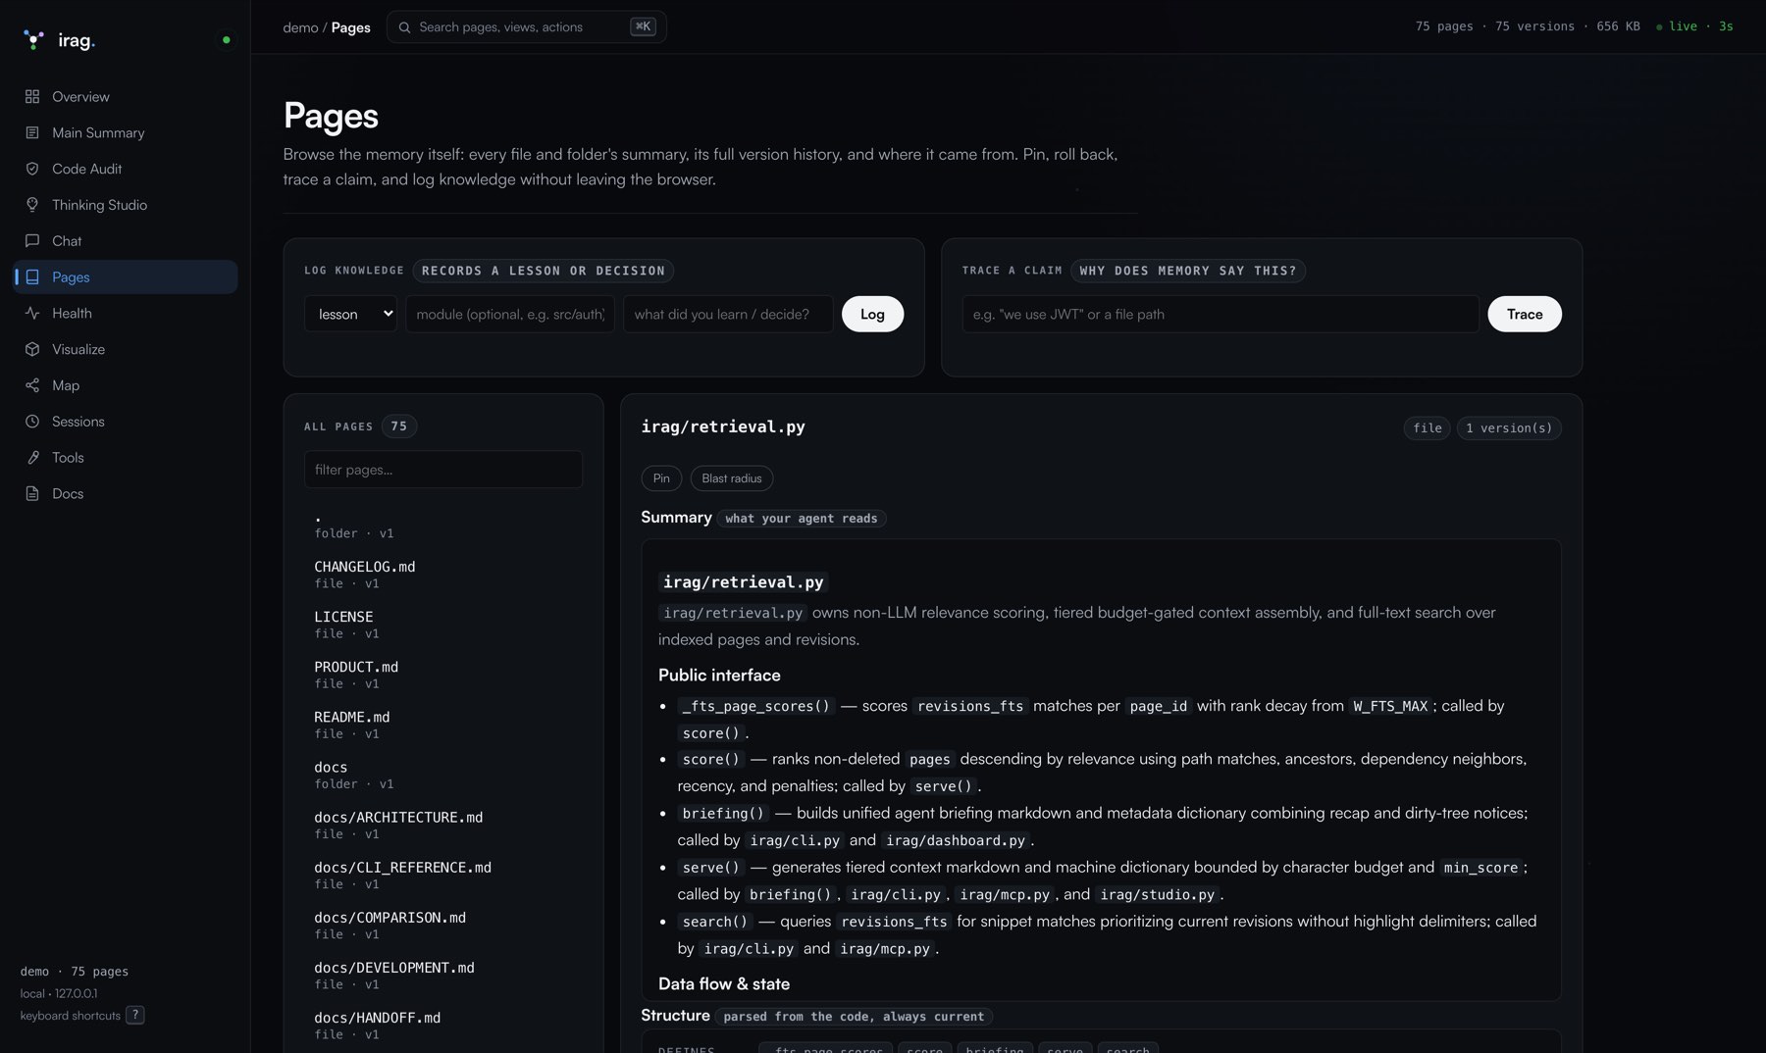
Task: Click the Trace button
Action: point(1525,314)
